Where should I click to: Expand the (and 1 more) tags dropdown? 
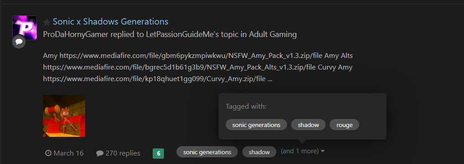click(303, 151)
